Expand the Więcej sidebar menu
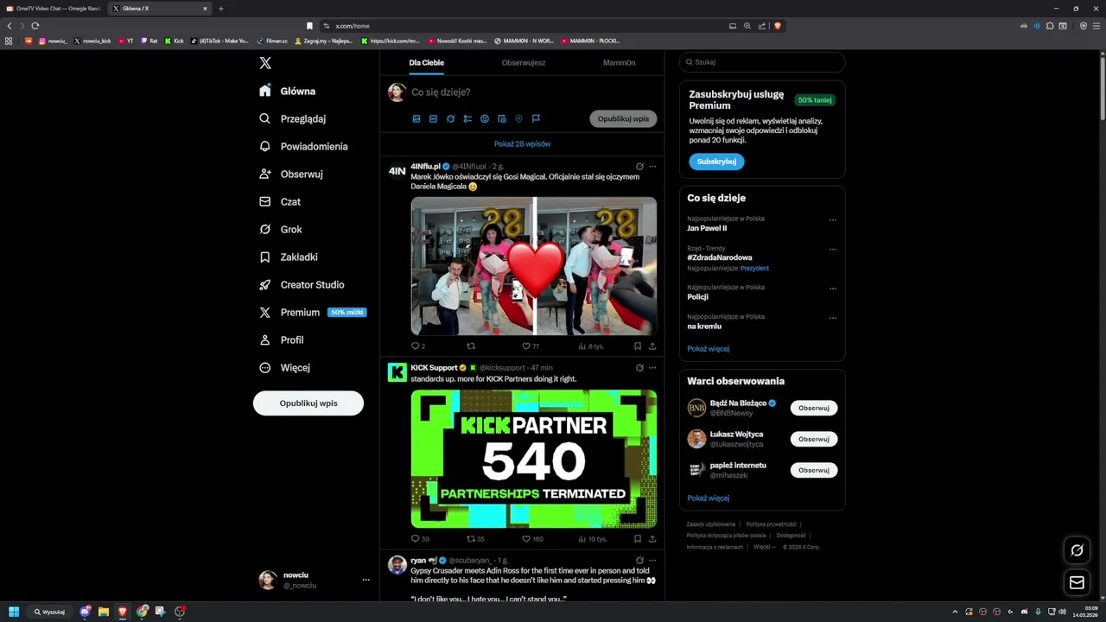The width and height of the screenshot is (1106, 622). click(x=284, y=367)
